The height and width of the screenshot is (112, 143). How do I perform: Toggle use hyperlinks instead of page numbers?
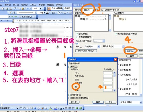click(116, 34)
